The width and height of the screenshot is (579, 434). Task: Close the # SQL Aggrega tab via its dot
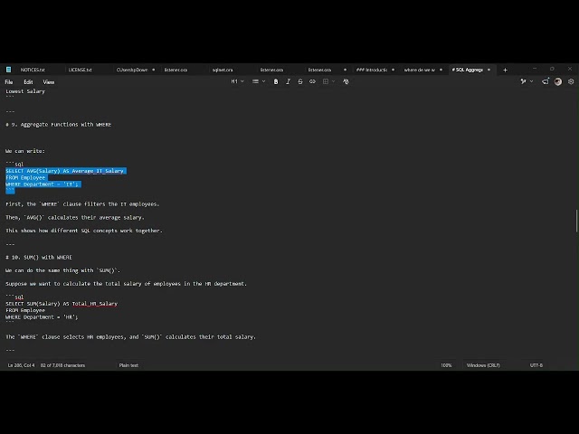489,70
